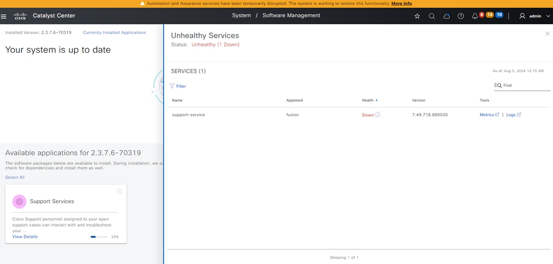Image resolution: width=553 pixels, height=264 pixels.
Task: Click the info icon beside Down
Action: [378, 114]
